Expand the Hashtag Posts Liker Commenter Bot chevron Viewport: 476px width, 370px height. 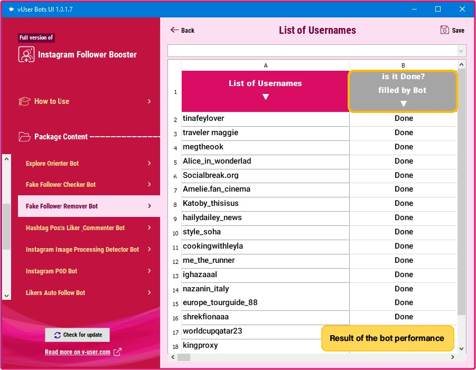(149, 228)
